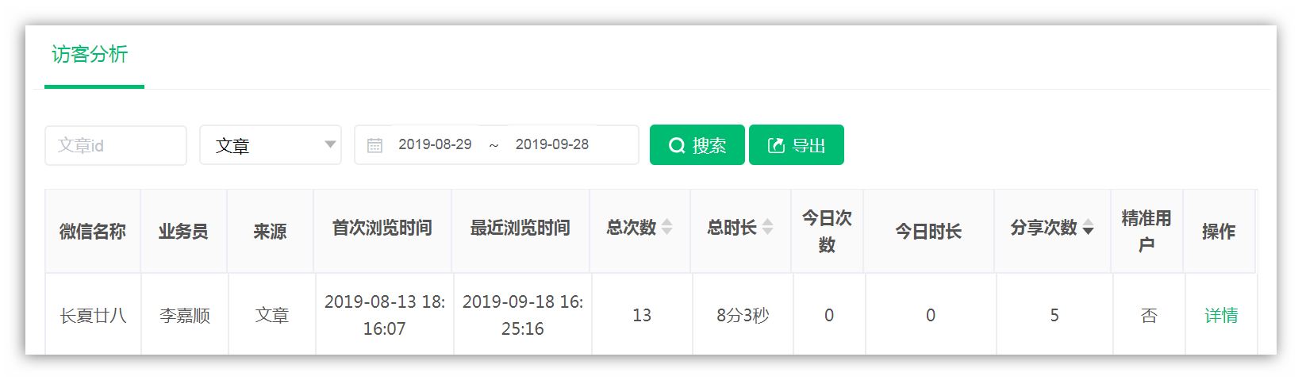Image resolution: width=1302 pixels, height=380 pixels.
Task: Select the 李嘉顺 salesperson cell
Action: coord(185,315)
